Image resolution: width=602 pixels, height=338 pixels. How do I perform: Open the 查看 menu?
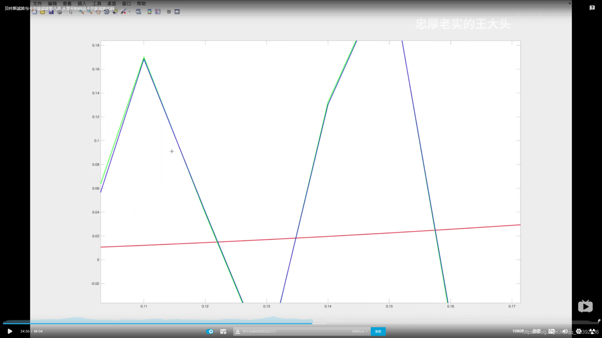pos(67,3)
